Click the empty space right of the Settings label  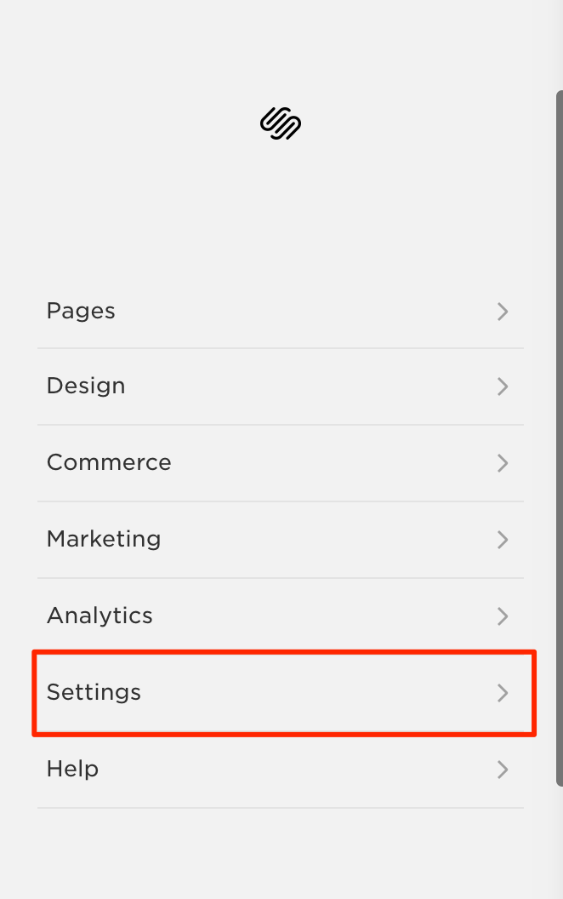pos(318,693)
